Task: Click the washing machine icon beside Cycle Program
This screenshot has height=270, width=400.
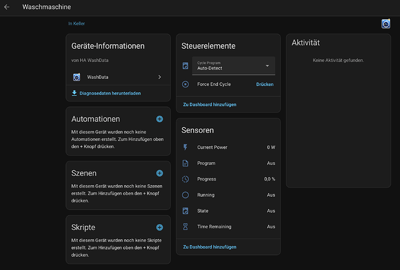Action: point(185,66)
